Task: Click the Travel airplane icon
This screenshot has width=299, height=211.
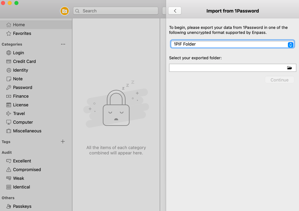Action: click(x=8, y=114)
